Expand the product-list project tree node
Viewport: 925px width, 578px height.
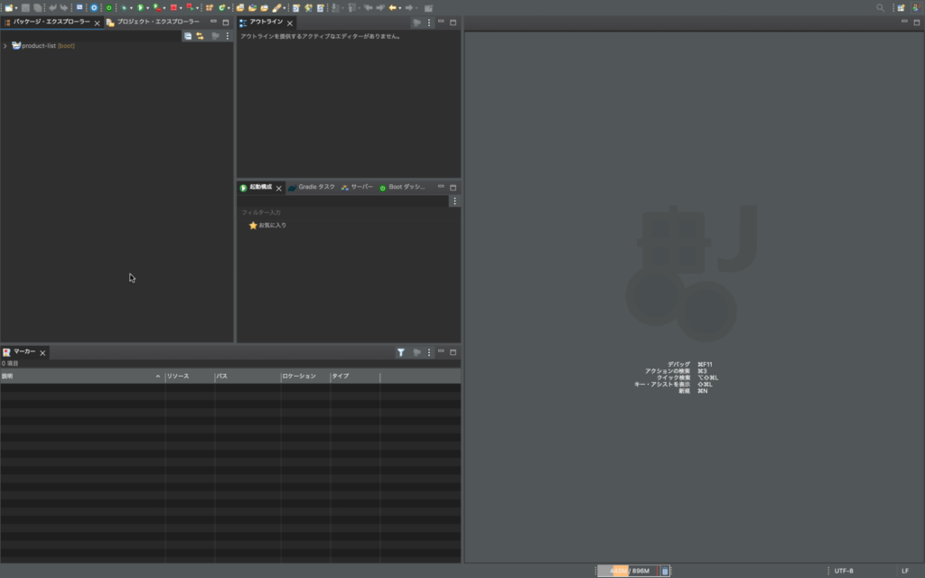click(5, 46)
